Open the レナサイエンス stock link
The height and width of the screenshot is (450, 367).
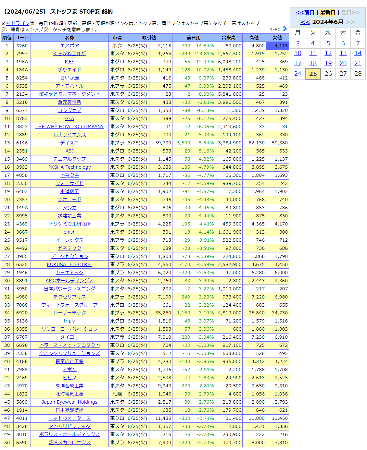(70, 135)
